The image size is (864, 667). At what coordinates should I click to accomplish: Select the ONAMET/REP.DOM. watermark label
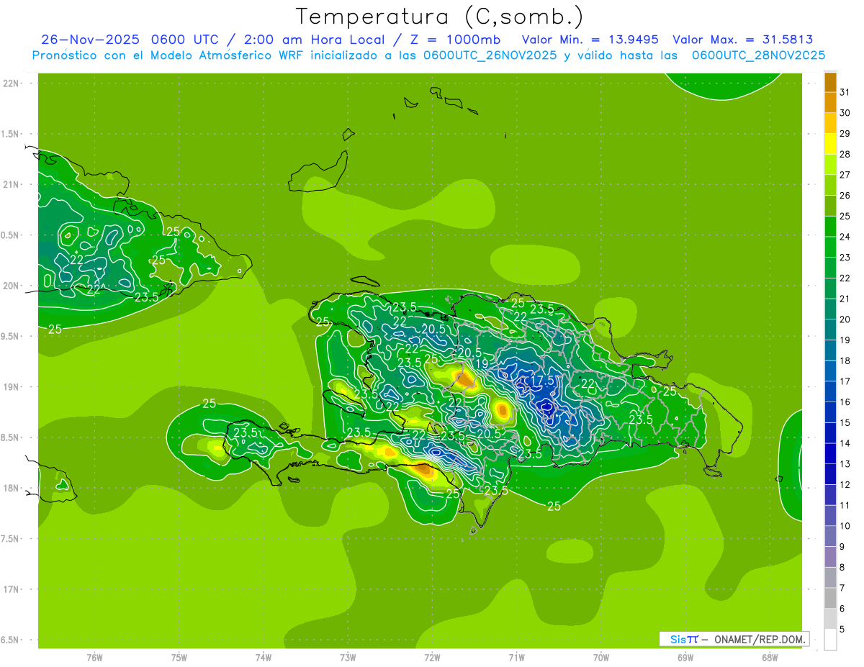(x=761, y=639)
